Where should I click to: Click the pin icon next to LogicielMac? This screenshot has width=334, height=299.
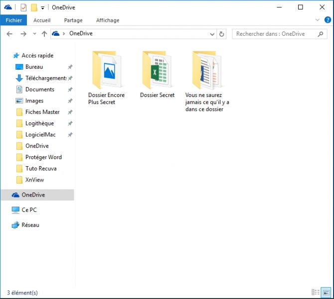coord(70,134)
